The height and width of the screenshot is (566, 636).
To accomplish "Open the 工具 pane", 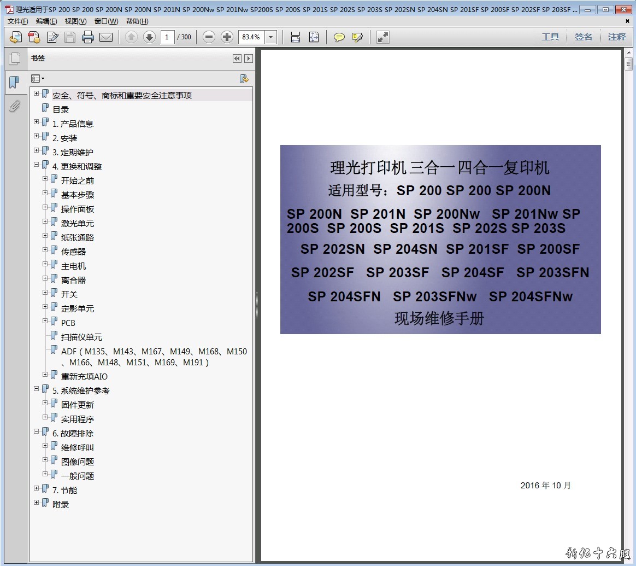I will (x=550, y=37).
